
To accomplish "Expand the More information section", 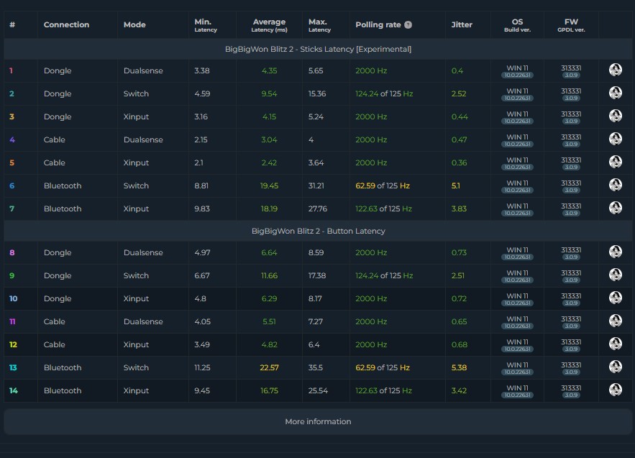I will 318,421.
